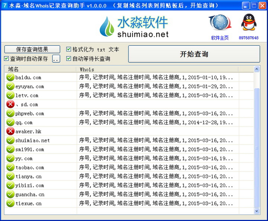Image resolution: width=268 pixels, height=221 pixels.
Task: Click green check icon beside qq.com
Action: [x=10, y=122]
